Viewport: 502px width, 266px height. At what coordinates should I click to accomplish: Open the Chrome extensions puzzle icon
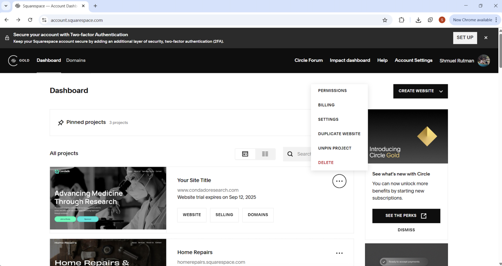[x=402, y=20]
